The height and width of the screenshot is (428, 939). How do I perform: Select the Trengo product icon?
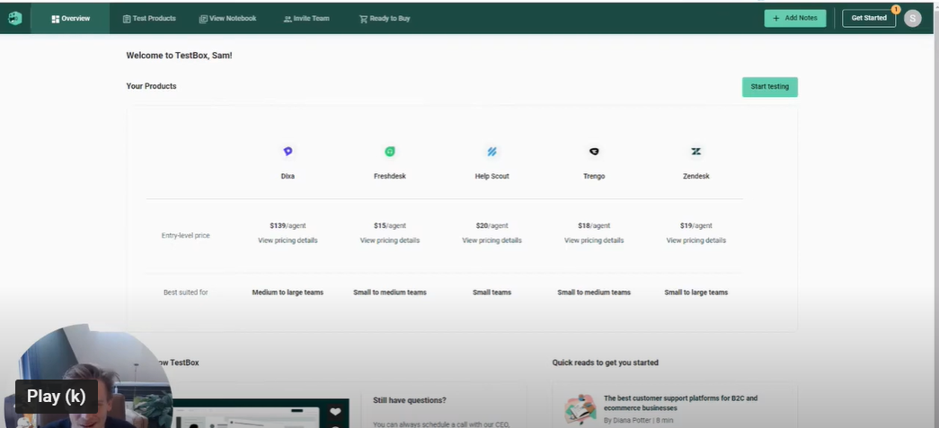(594, 152)
